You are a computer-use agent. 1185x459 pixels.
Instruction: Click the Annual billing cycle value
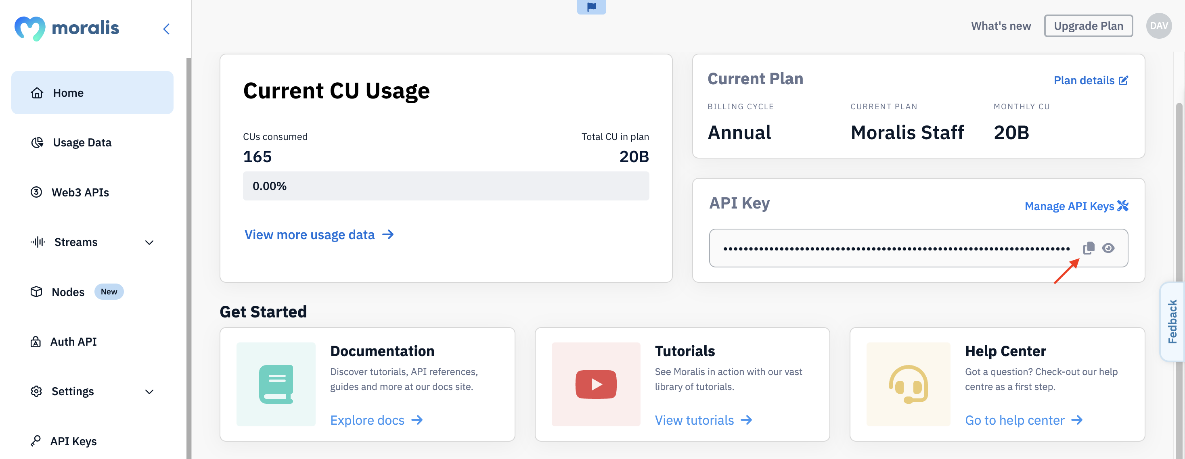point(739,133)
